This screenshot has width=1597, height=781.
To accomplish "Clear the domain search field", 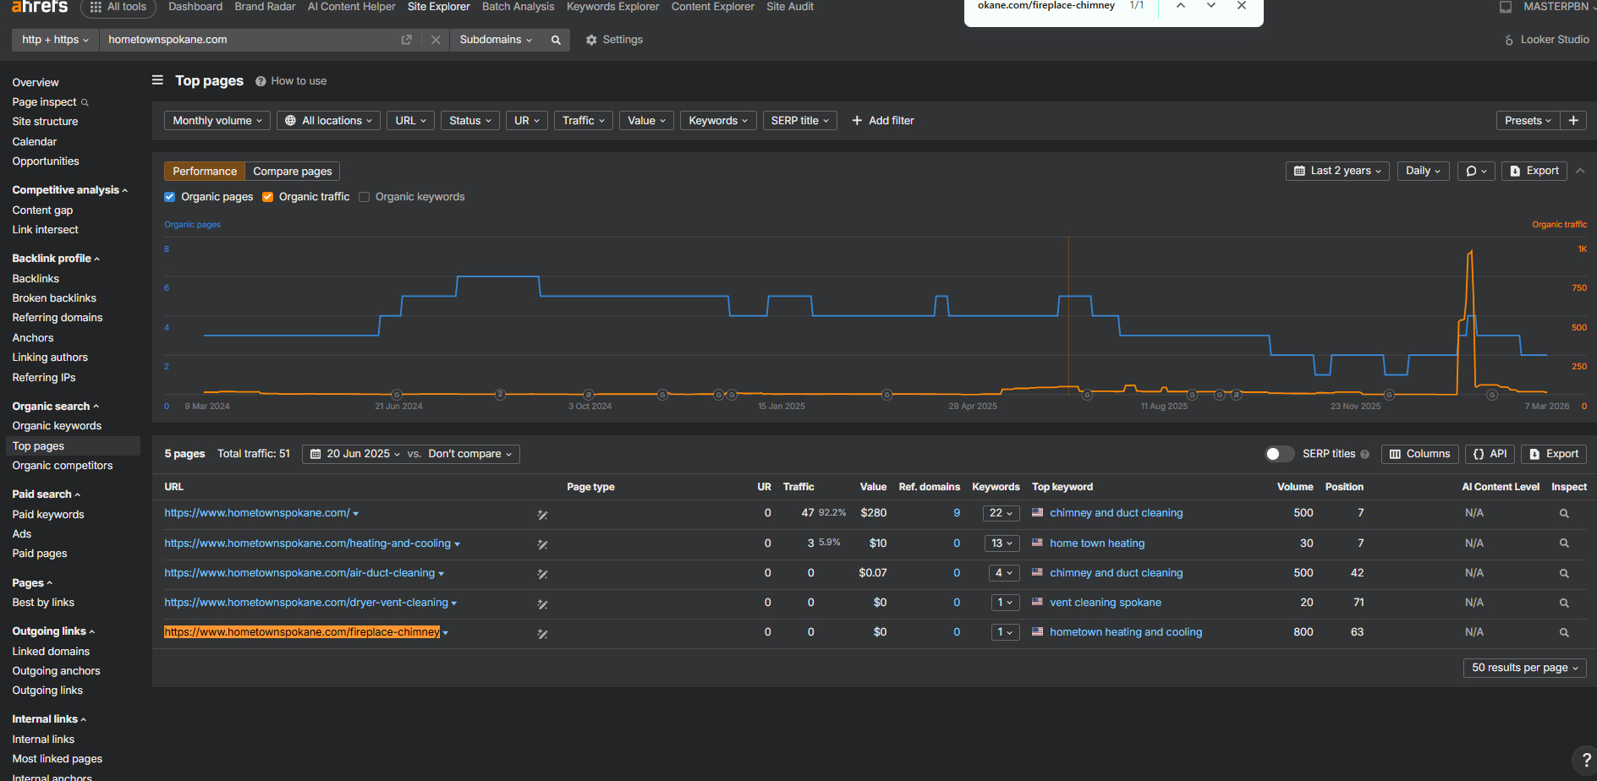I will tap(436, 40).
